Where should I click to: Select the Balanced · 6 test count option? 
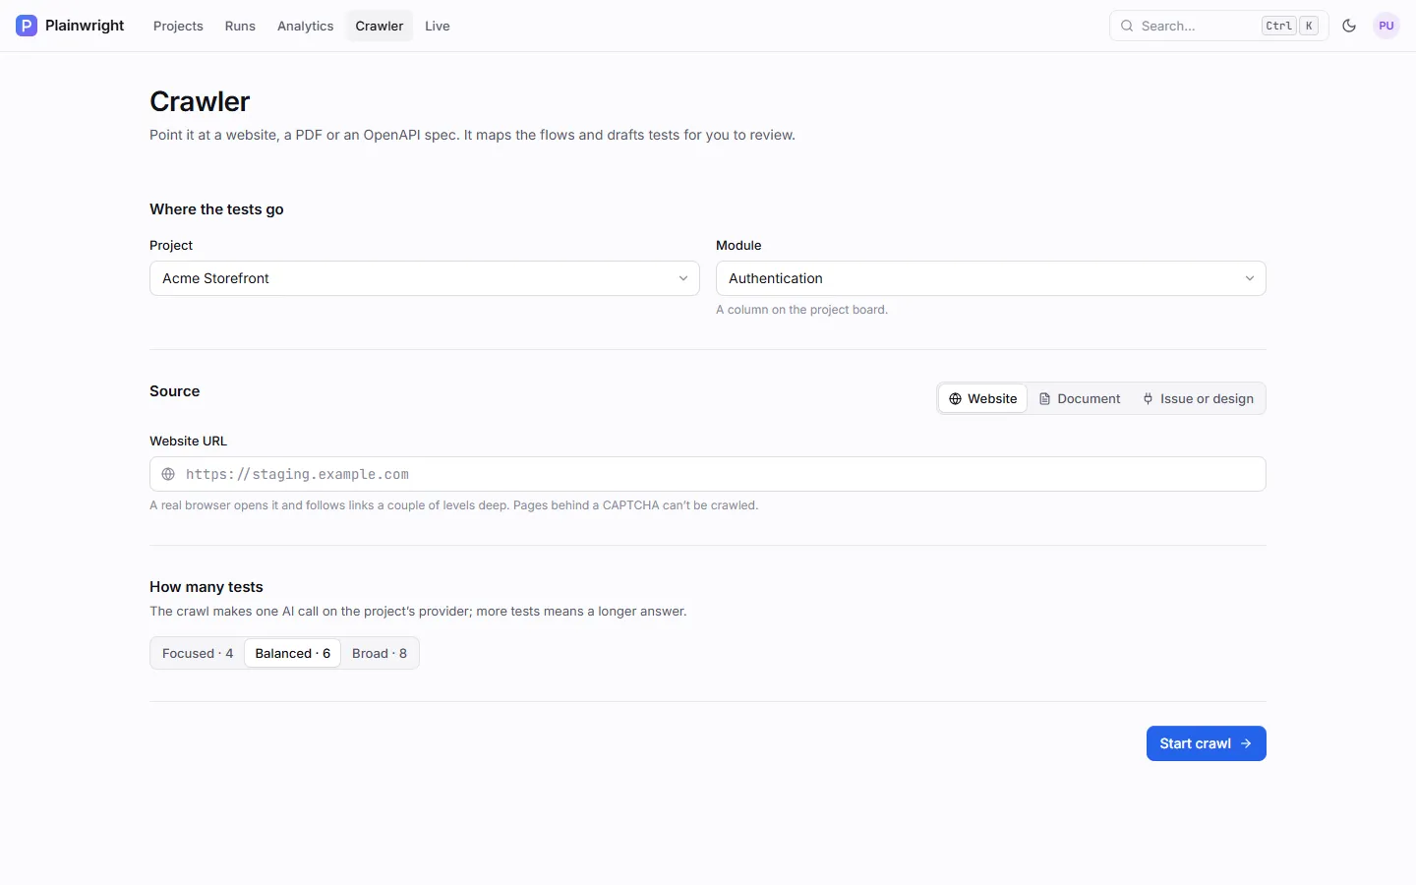(x=293, y=653)
